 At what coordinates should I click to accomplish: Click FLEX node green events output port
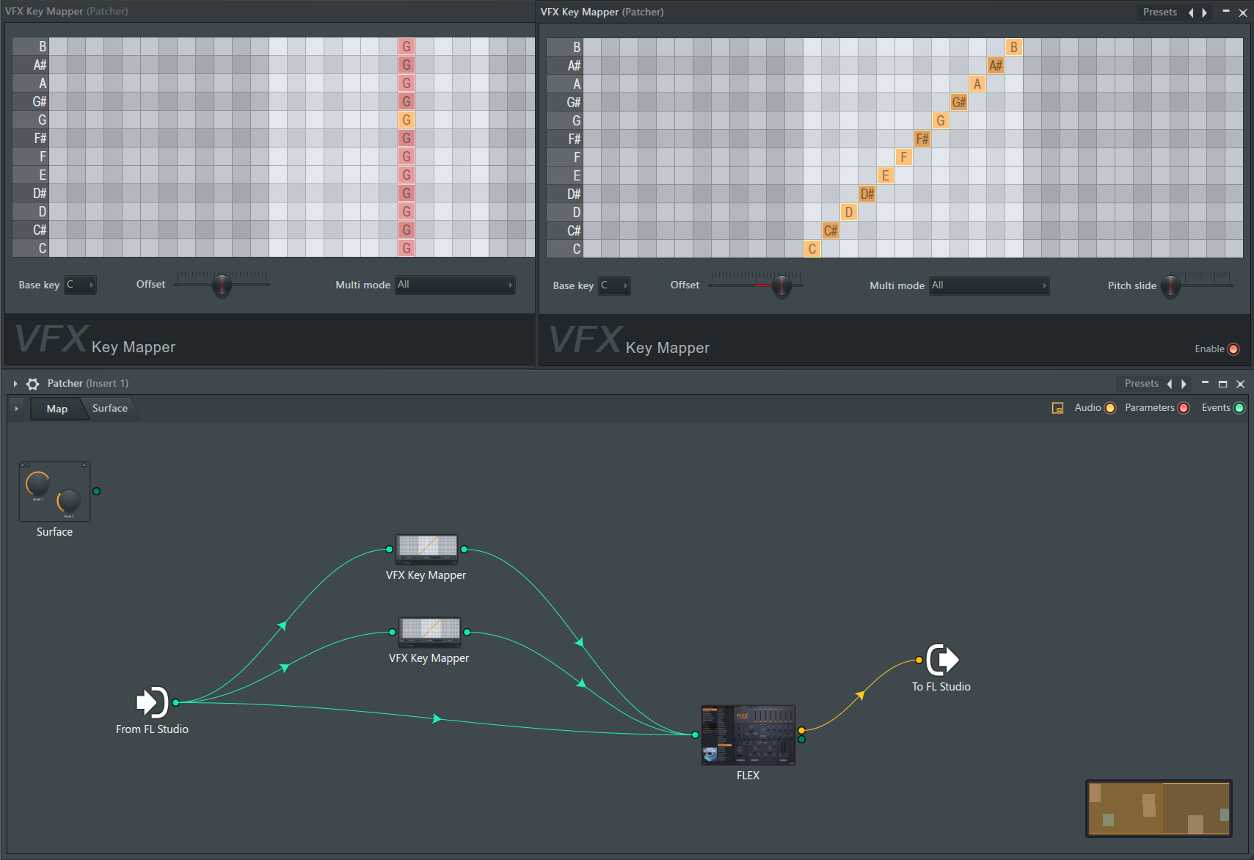801,739
